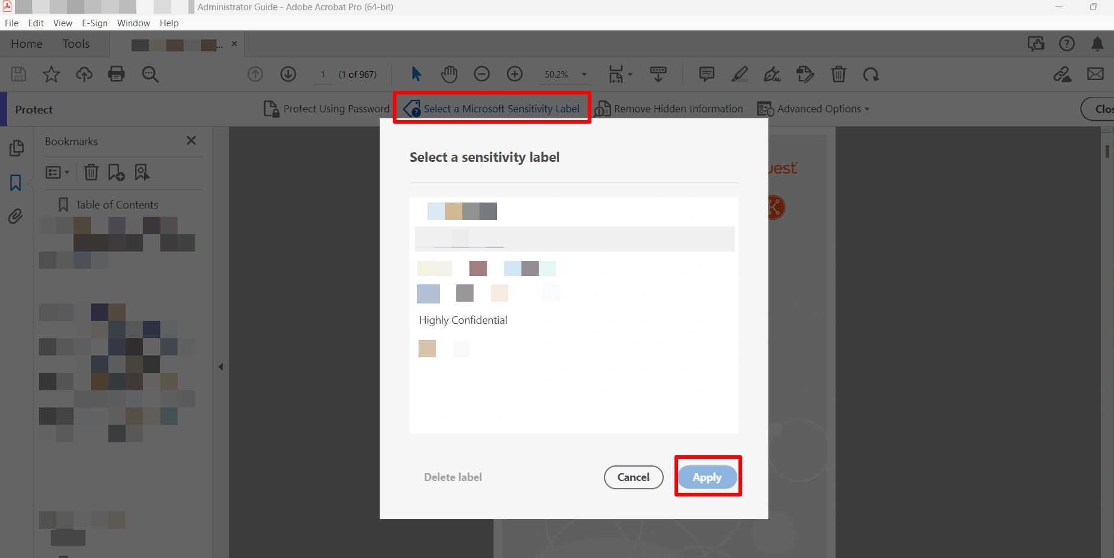Open the Attachments paperclip panel
This screenshot has height=558, width=1114.
click(16, 216)
